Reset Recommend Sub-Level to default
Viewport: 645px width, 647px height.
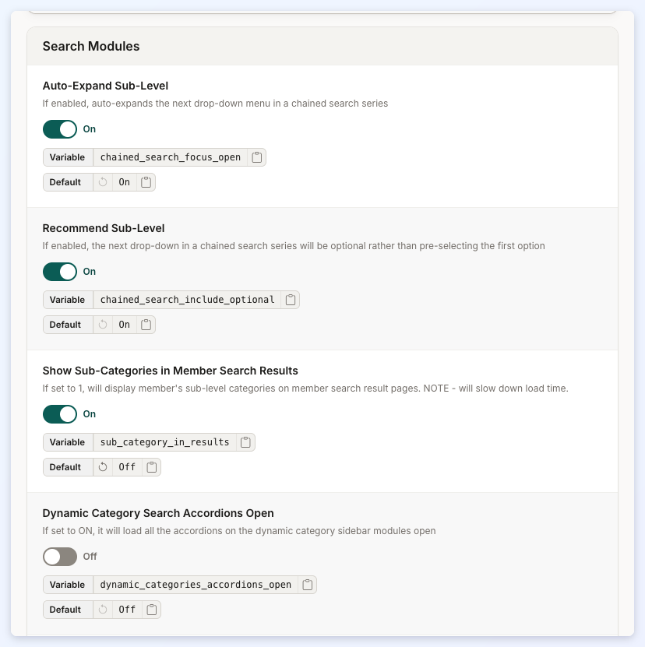click(103, 325)
